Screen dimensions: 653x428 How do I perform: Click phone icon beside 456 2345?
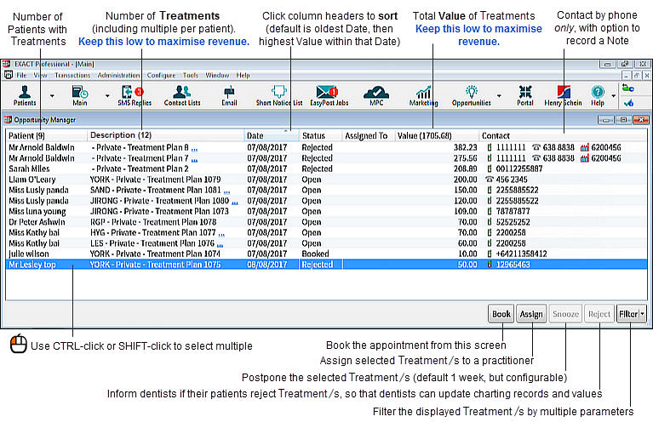tap(490, 180)
